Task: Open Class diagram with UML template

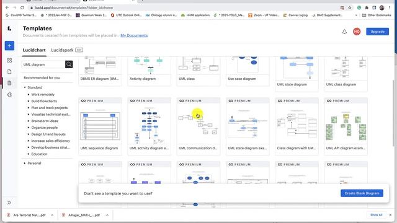Action: tap(297, 126)
